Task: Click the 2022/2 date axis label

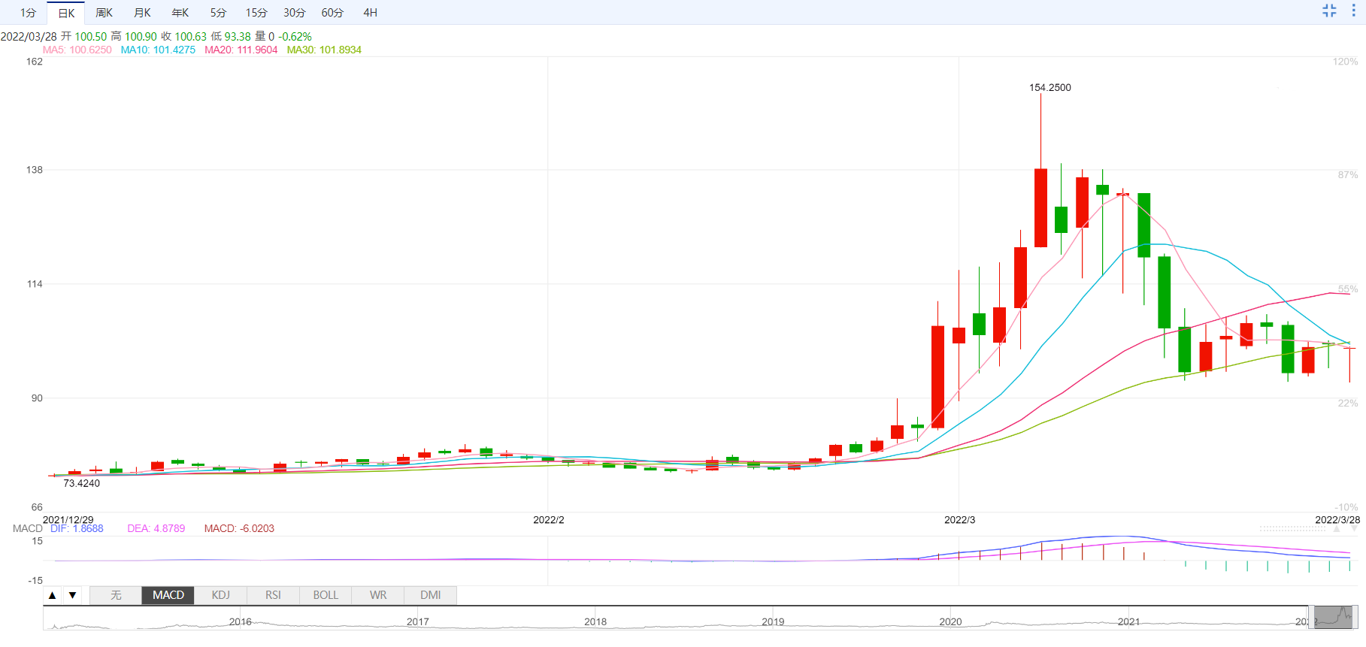Action: [549, 519]
